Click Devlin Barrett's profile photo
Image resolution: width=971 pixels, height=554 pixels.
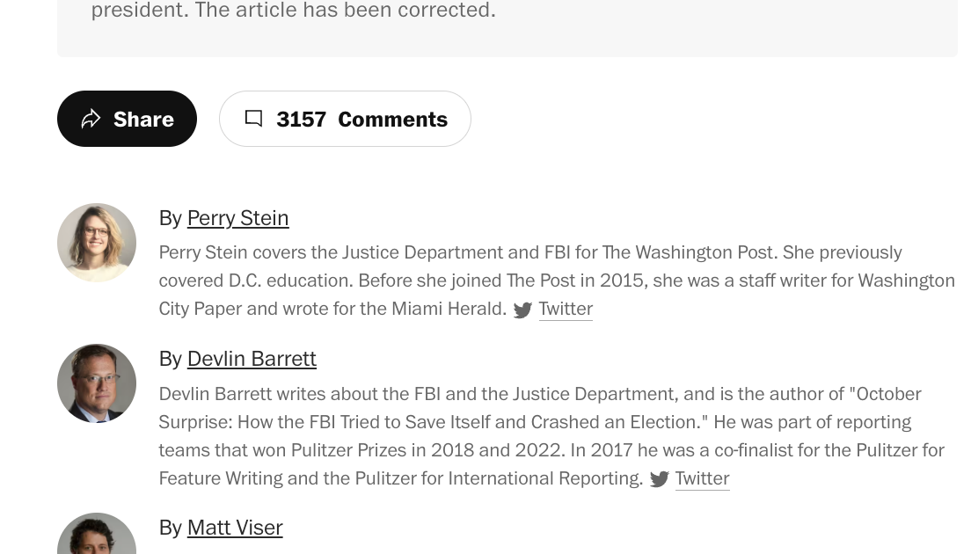97,383
